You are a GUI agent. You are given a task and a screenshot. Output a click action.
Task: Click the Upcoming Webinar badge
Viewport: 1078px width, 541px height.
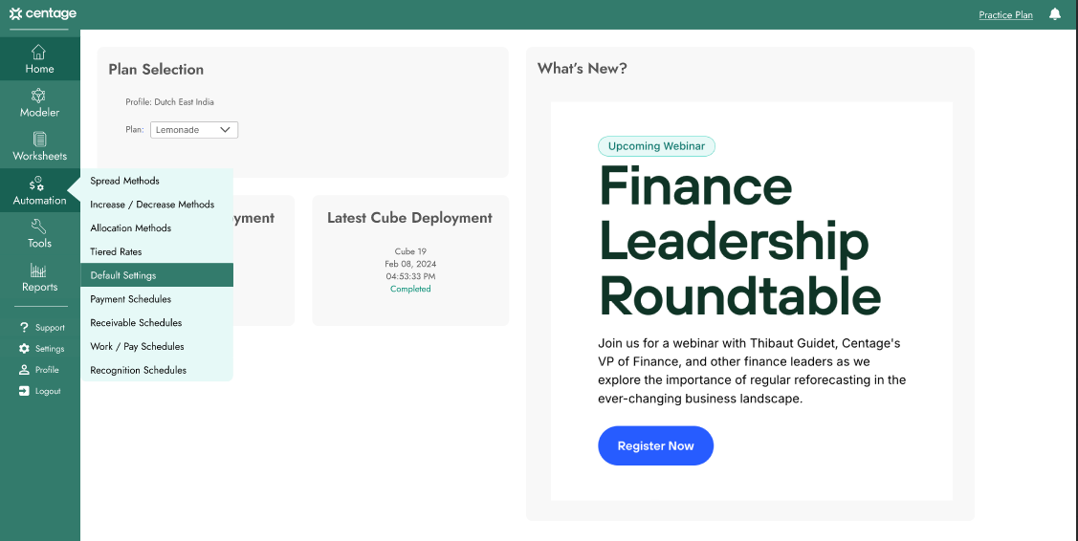(x=656, y=146)
